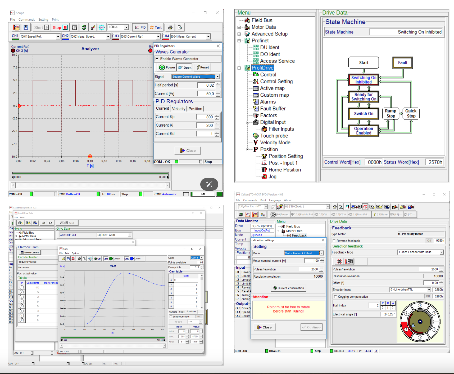Click the save floppy icon in Cam window
This screenshot has height=374, width=454.
pyautogui.click(x=68, y=259)
